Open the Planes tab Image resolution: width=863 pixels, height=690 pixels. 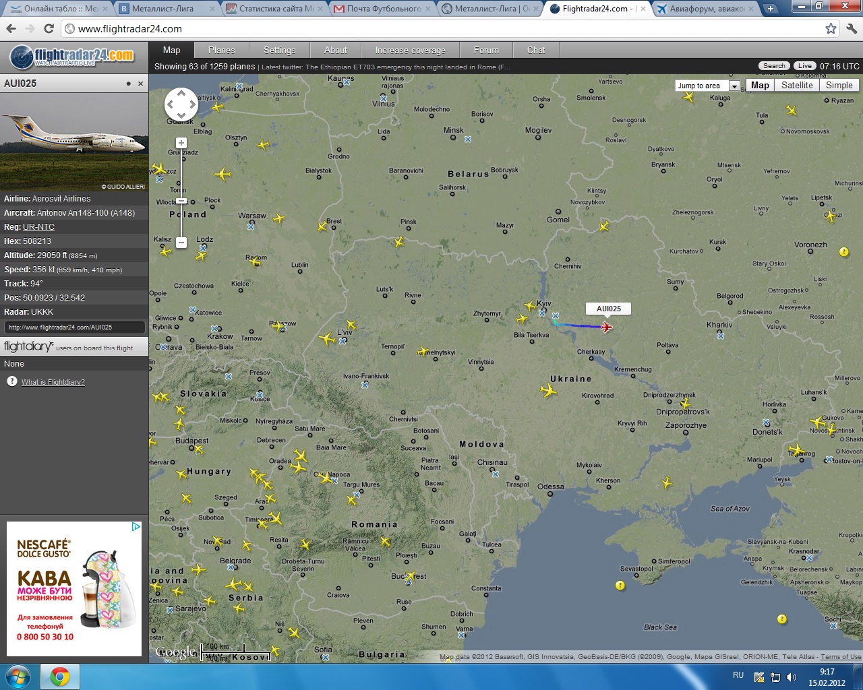tap(221, 51)
